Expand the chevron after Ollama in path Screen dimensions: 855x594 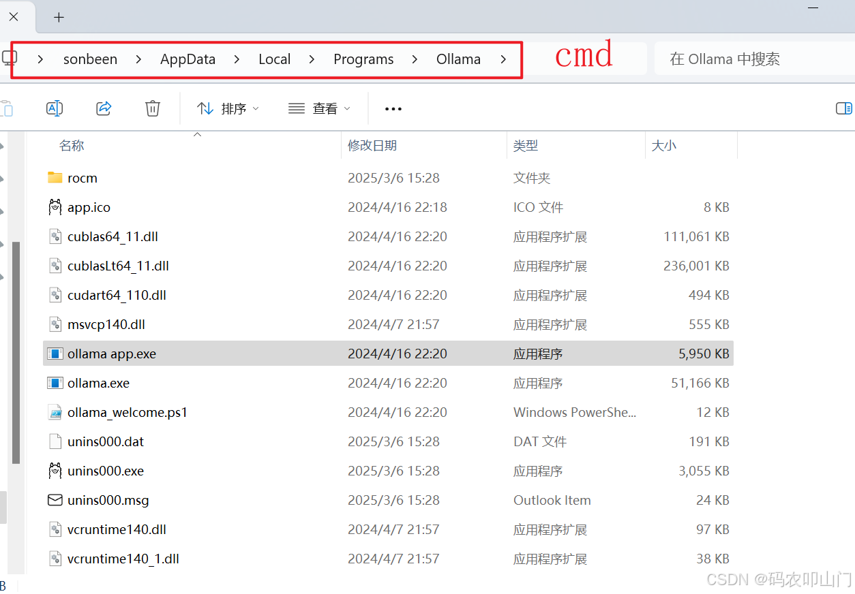pos(503,59)
